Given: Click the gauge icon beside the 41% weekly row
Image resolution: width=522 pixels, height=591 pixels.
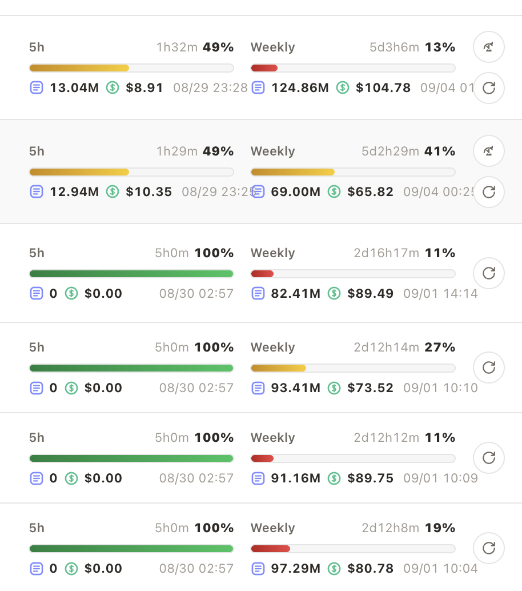Looking at the screenshot, I should (x=488, y=151).
